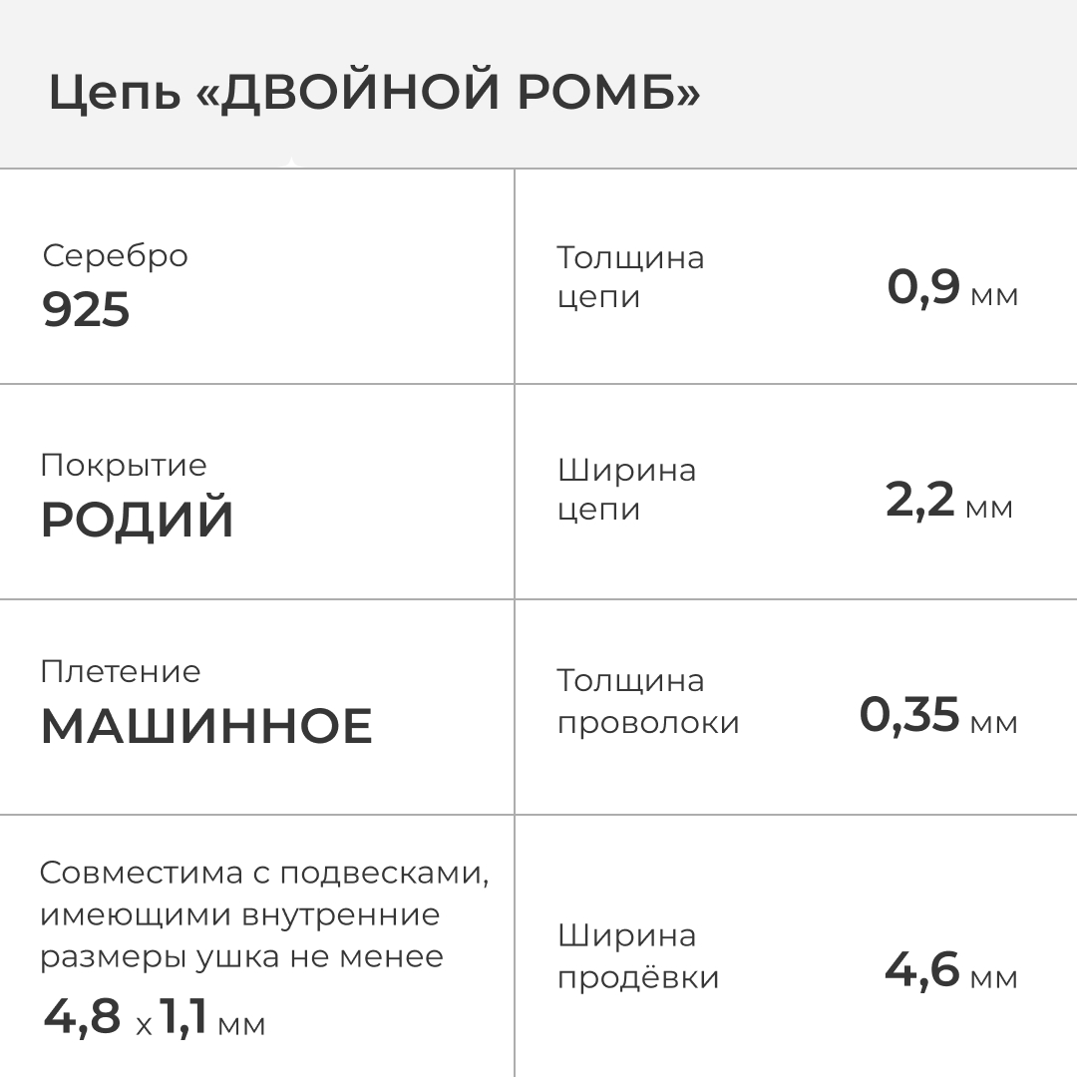Click the 4,8 eyelet size number

(82, 1017)
